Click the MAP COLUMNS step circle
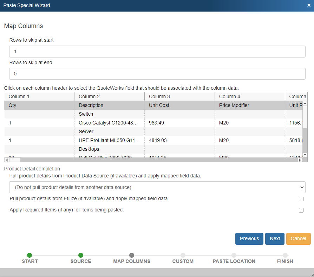The image size is (314, 277). click(132, 255)
